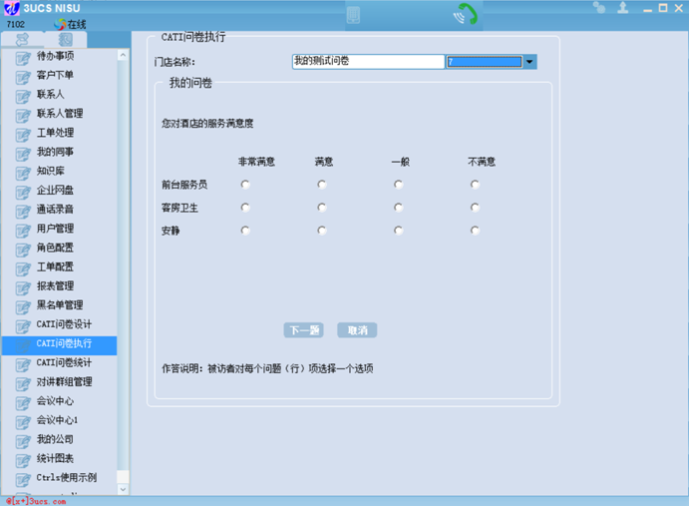Viewport: 689px width, 506px height.
Task: Click the icon beside 客户下单
Action: click(23, 77)
